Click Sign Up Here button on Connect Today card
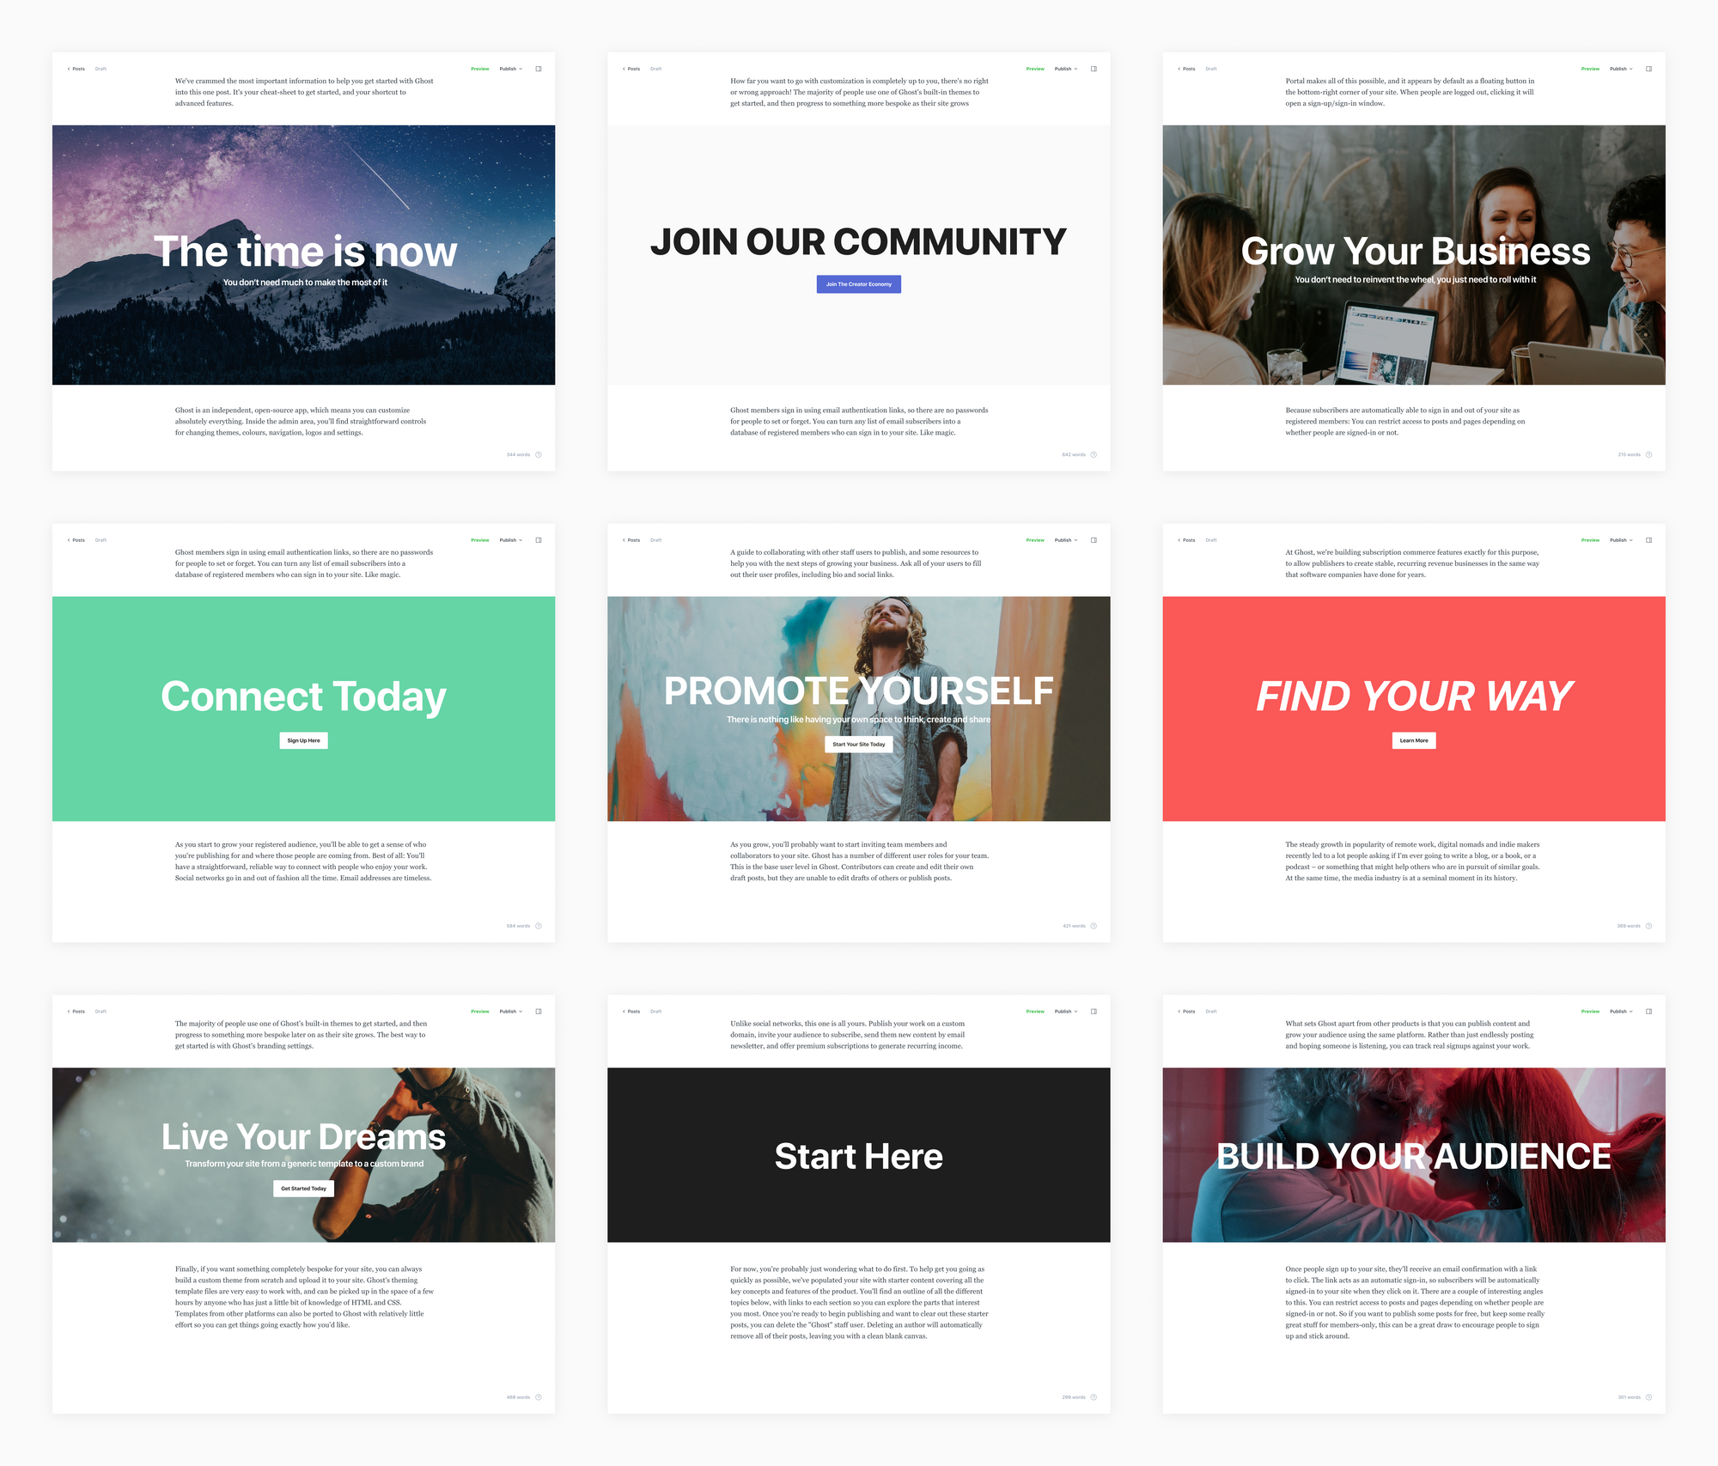 click(302, 740)
